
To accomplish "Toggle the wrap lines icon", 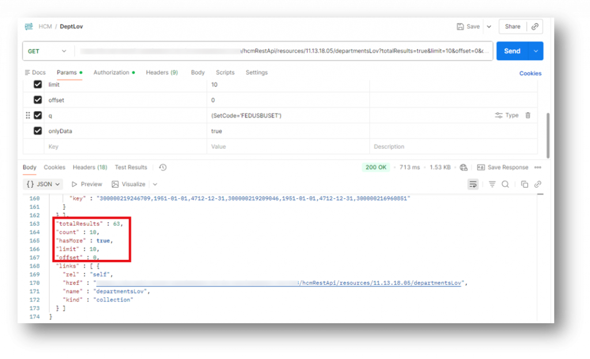I will click(472, 184).
